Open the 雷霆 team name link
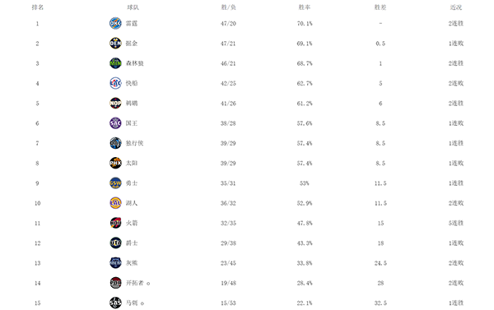494x310 pixels. (132, 24)
